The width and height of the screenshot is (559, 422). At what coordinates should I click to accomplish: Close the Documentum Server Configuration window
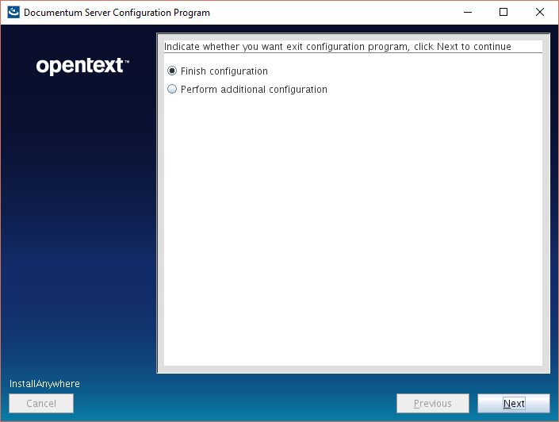point(540,13)
